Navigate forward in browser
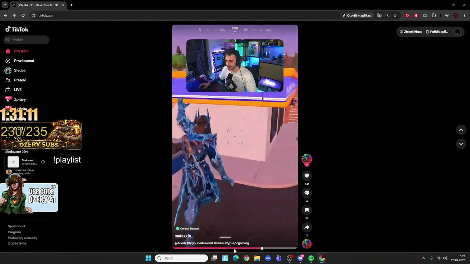This screenshot has height=264, width=470. point(14,15)
